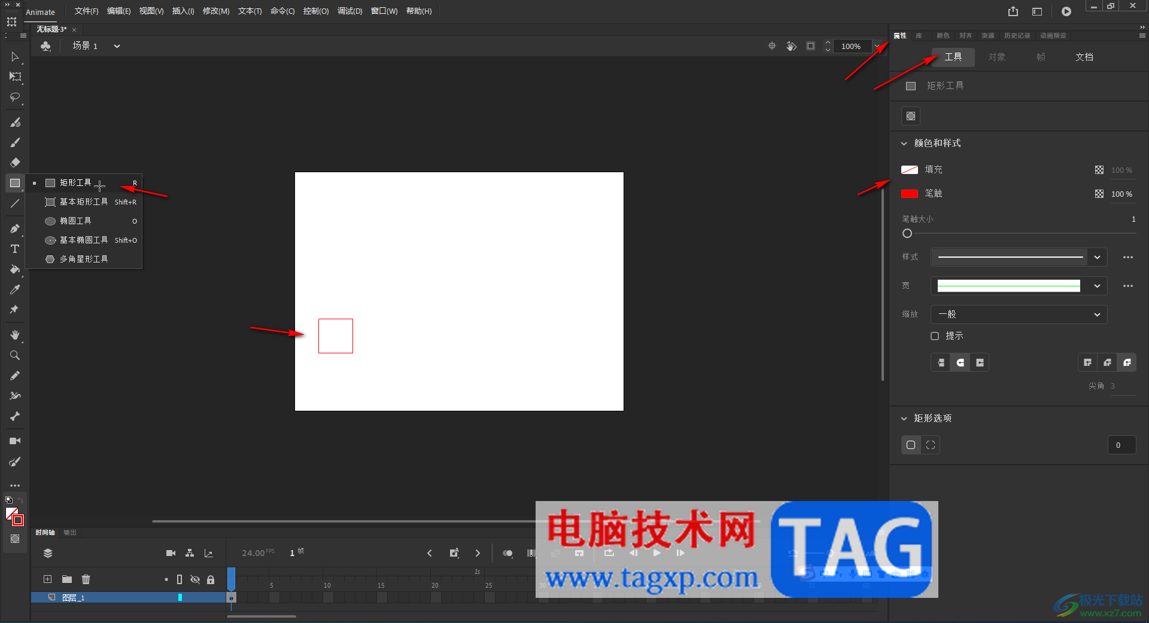Open the 修改(M) menu
This screenshot has width=1149, height=623.
216,11
